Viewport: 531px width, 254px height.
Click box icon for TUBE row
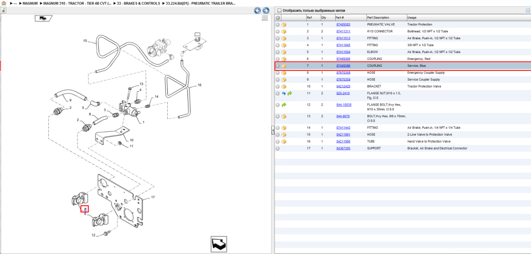point(284,142)
